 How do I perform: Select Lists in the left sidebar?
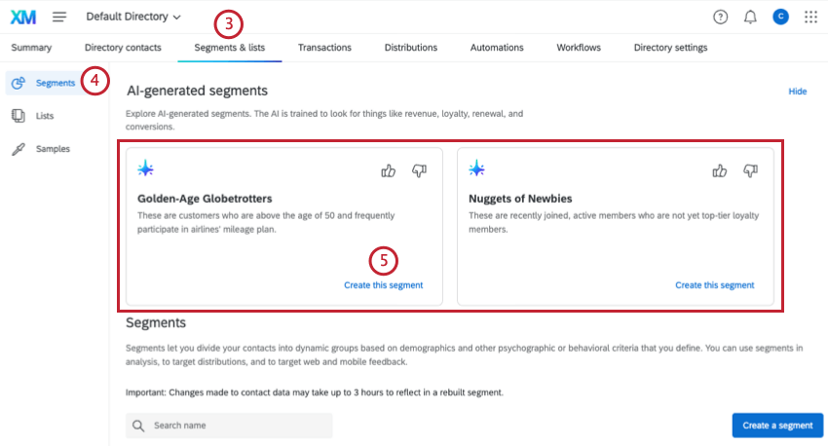pyautogui.click(x=45, y=116)
